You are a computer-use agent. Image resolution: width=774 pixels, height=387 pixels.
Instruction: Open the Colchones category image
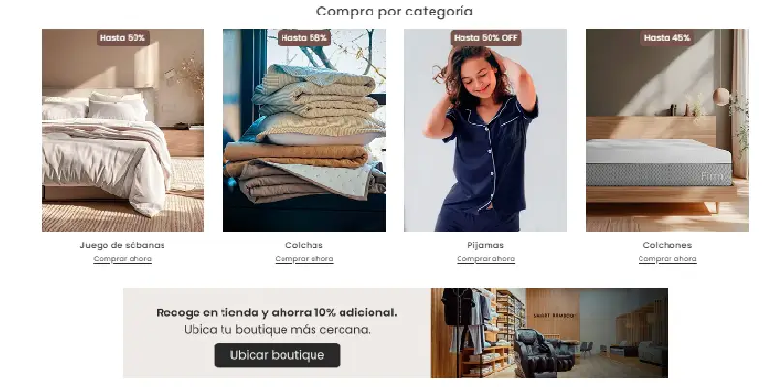[668, 131]
